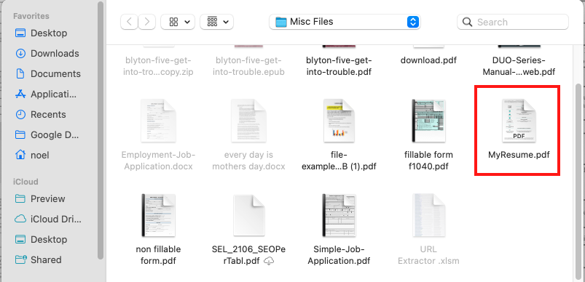
Task: Open the Misc Files location popup
Action: tap(345, 22)
